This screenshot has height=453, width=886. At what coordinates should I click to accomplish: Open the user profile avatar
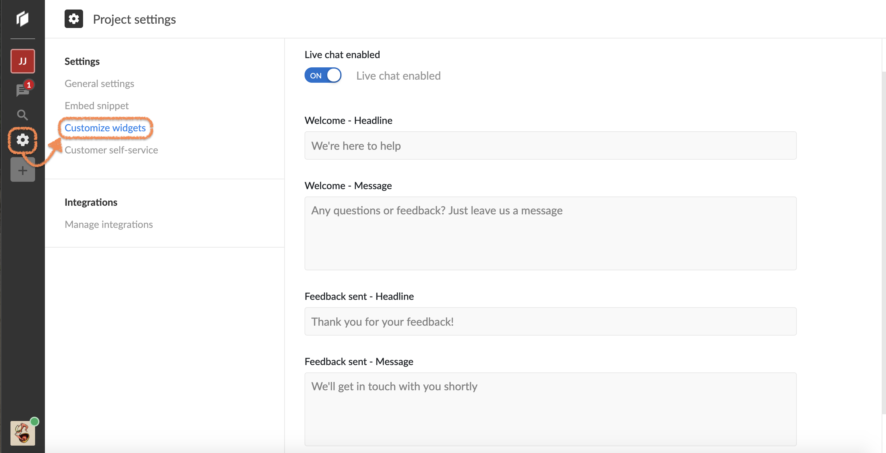point(22,433)
